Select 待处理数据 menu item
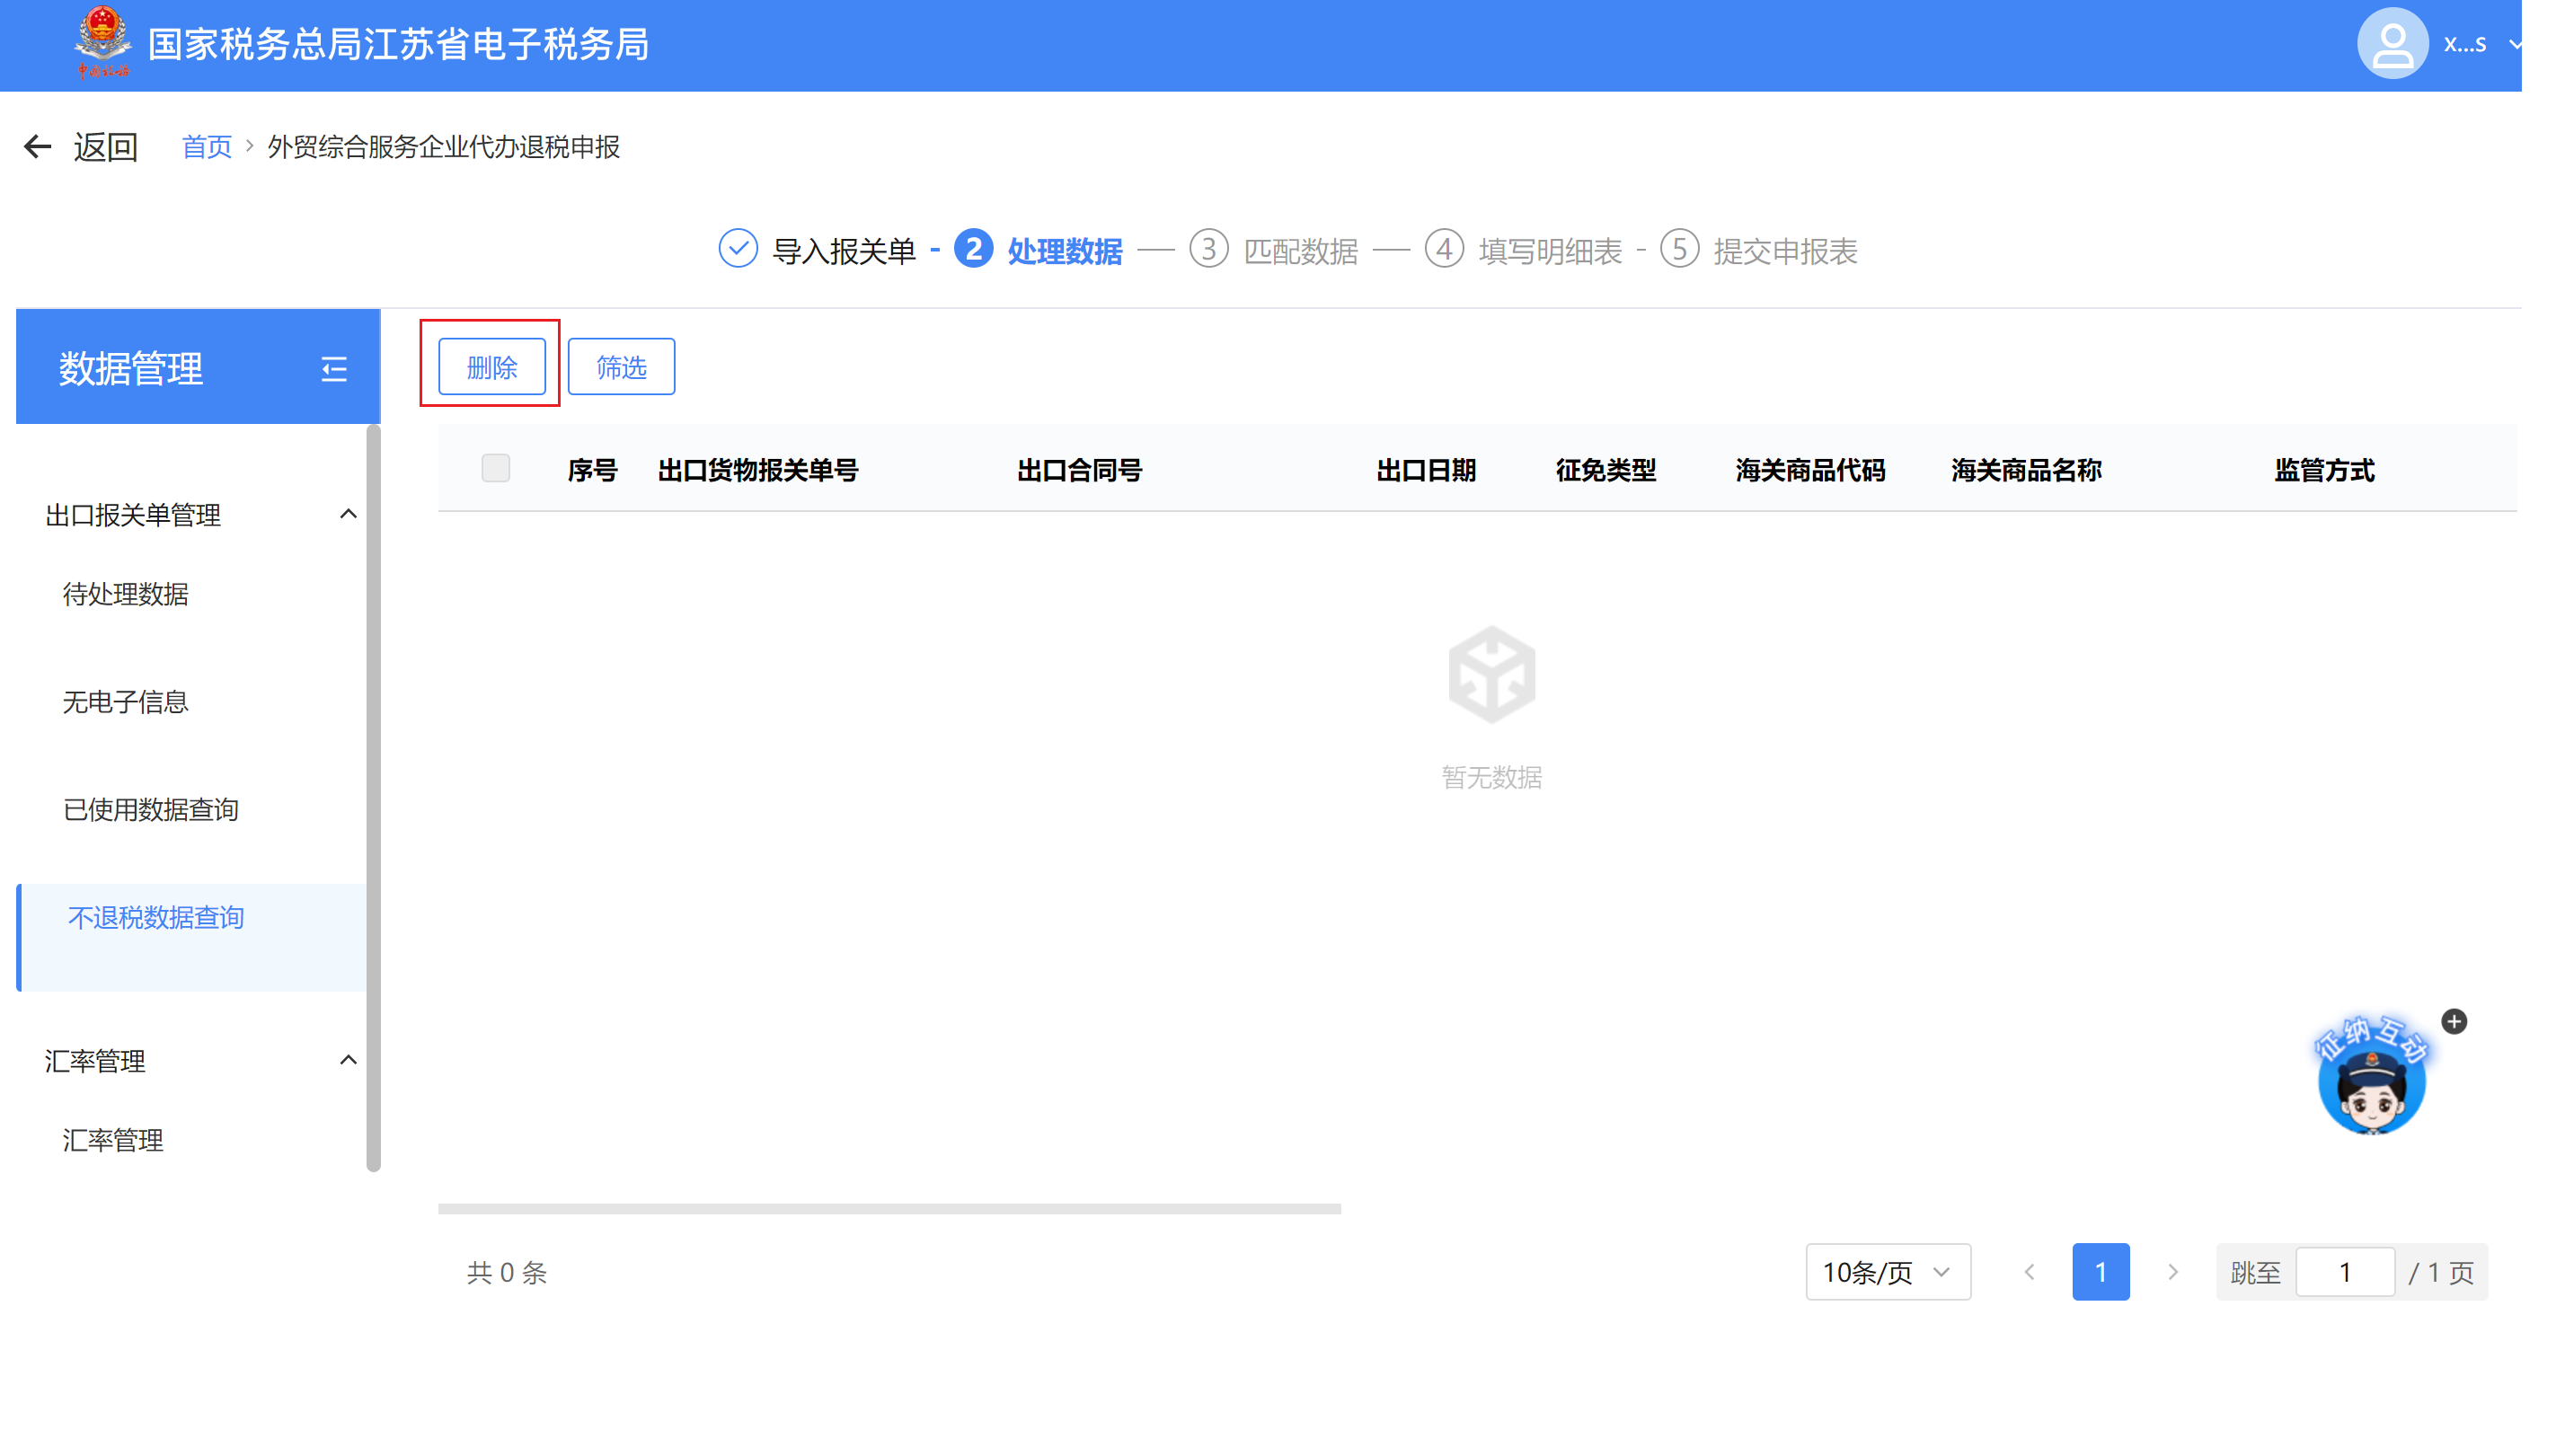The height and width of the screenshot is (1456, 2565). tap(126, 594)
